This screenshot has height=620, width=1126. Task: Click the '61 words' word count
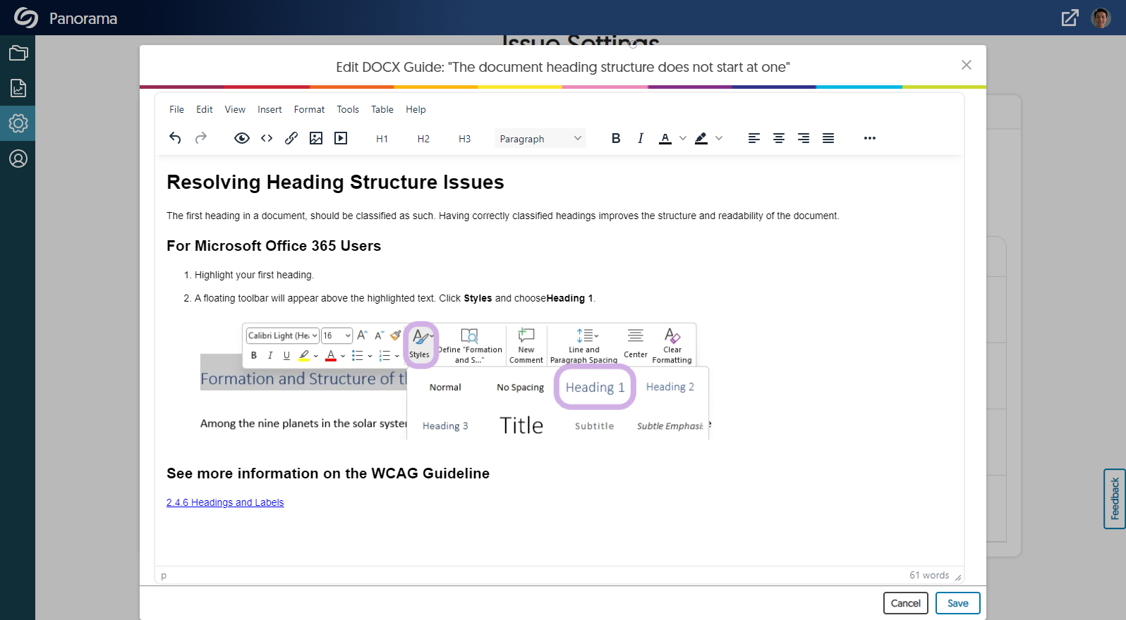click(929, 575)
